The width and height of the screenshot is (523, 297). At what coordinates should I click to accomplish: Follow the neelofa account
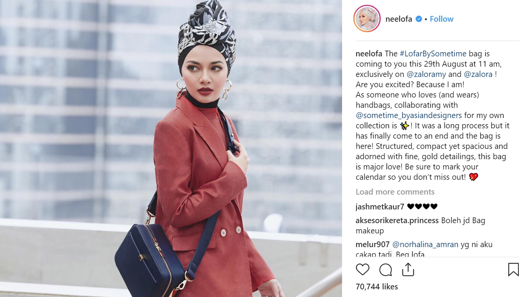pos(441,19)
